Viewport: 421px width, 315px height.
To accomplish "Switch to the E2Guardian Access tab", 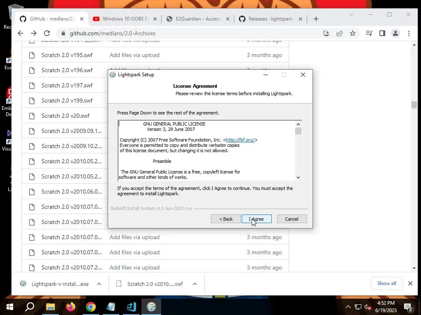I will pos(198,19).
